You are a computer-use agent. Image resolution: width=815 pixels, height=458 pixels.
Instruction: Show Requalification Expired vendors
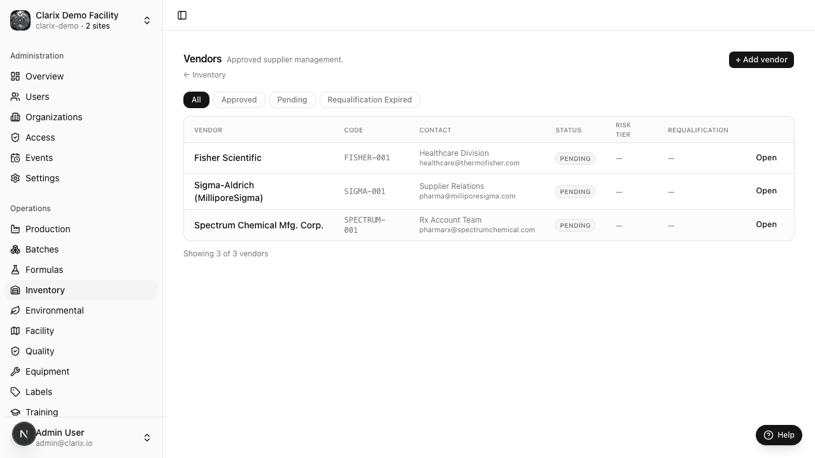(x=369, y=100)
